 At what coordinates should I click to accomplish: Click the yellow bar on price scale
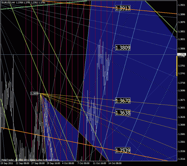click(x=177, y=66)
